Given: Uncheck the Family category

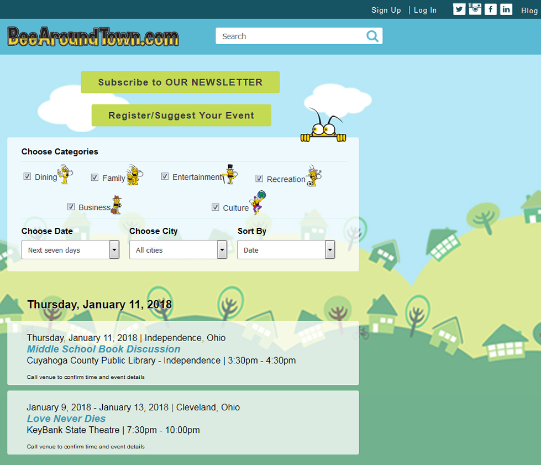Looking at the screenshot, I should pos(94,177).
